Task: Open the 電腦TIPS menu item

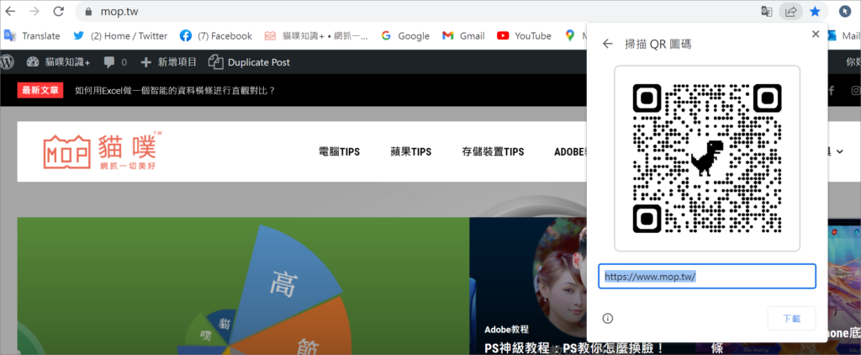Action: [x=340, y=151]
